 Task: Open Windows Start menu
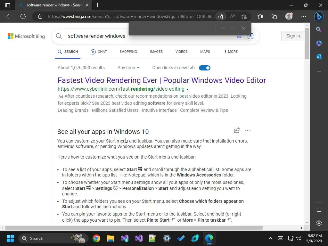click(x=10, y=238)
